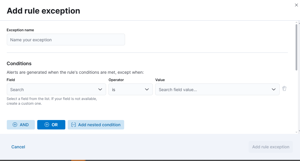Expand the Operator chevron arrow
The width and height of the screenshot is (300, 161).
(147, 90)
